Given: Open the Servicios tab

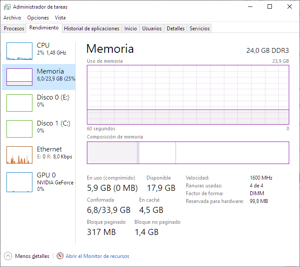Looking at the screenshot, I should coord(200,29).
